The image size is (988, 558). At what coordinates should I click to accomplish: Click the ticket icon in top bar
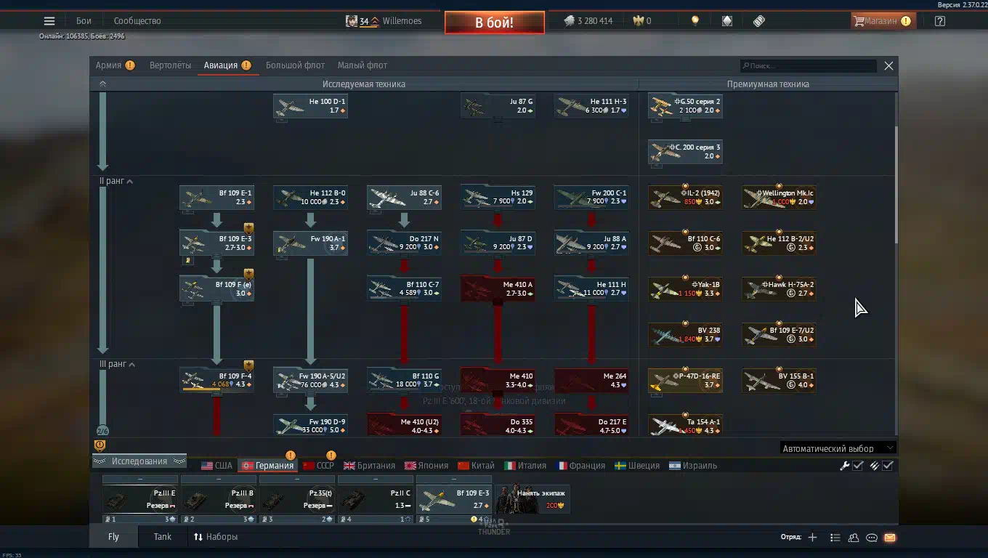click(759, 21)
